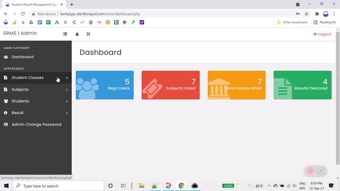Open the saved passwords key icon
This screenshot has height=191, width=340.
(x=298, y=14)
